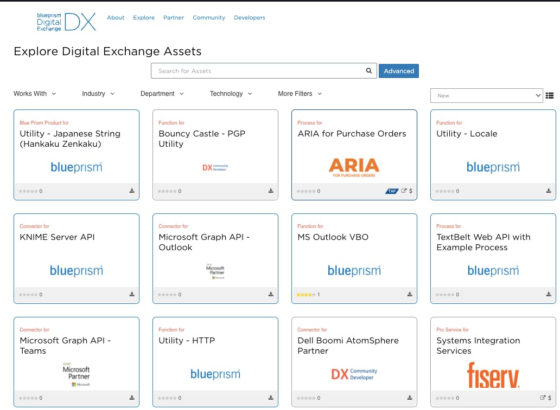Click star rating on Utility - HTTP card
The width and height of the screenshot is (560, 410).
pyautogui.click(x=167, y=398)
